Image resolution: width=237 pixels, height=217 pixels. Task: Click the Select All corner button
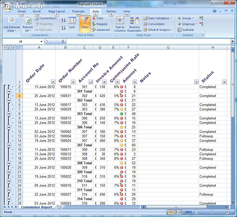(19, 48)
